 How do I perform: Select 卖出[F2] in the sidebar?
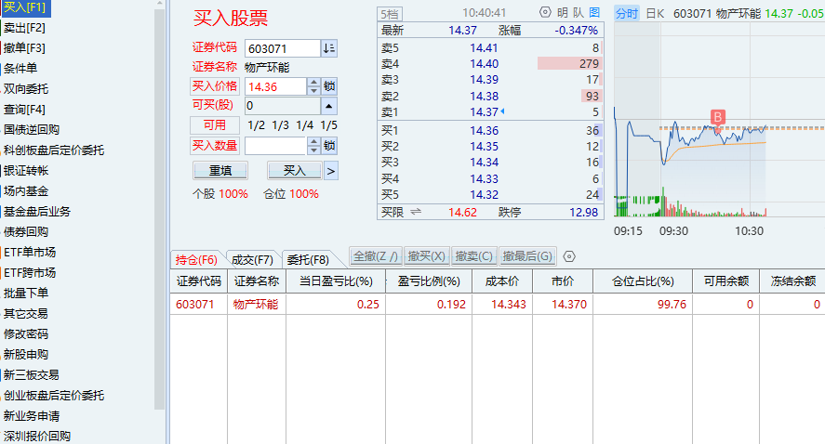24,27
